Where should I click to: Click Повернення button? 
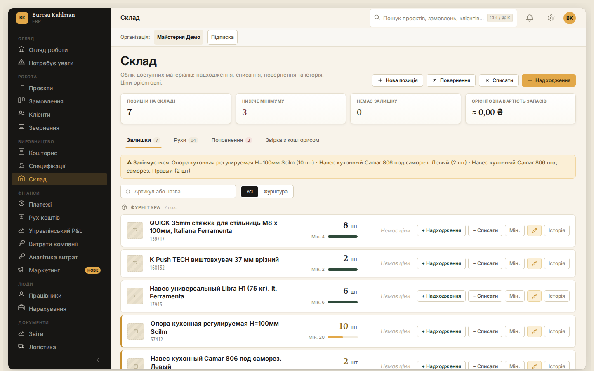click(451, 80)
